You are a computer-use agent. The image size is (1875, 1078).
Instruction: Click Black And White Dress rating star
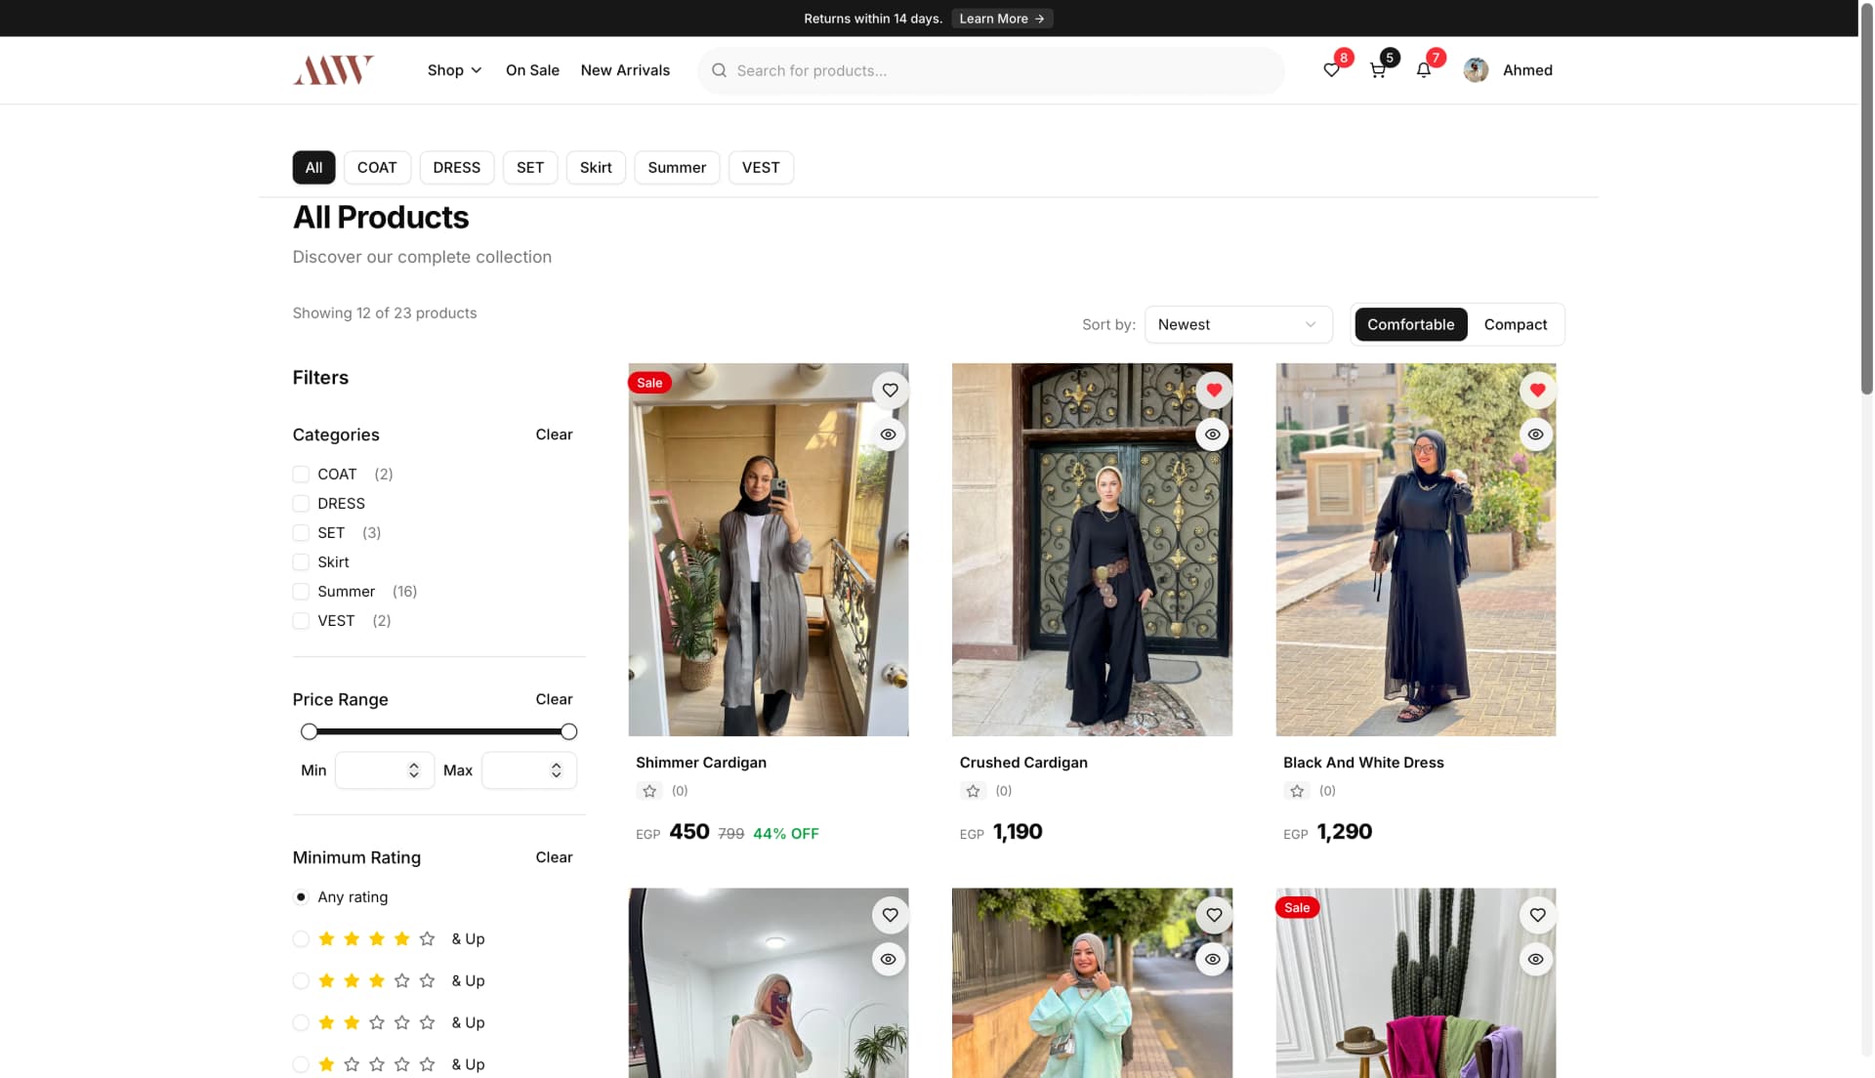[x=1297, y=791]
